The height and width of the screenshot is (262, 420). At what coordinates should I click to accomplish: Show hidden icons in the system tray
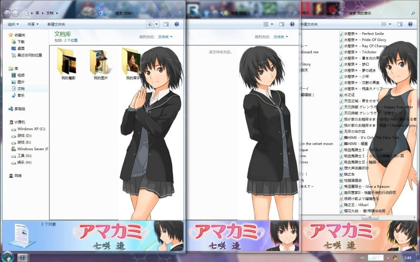point(388,257)
